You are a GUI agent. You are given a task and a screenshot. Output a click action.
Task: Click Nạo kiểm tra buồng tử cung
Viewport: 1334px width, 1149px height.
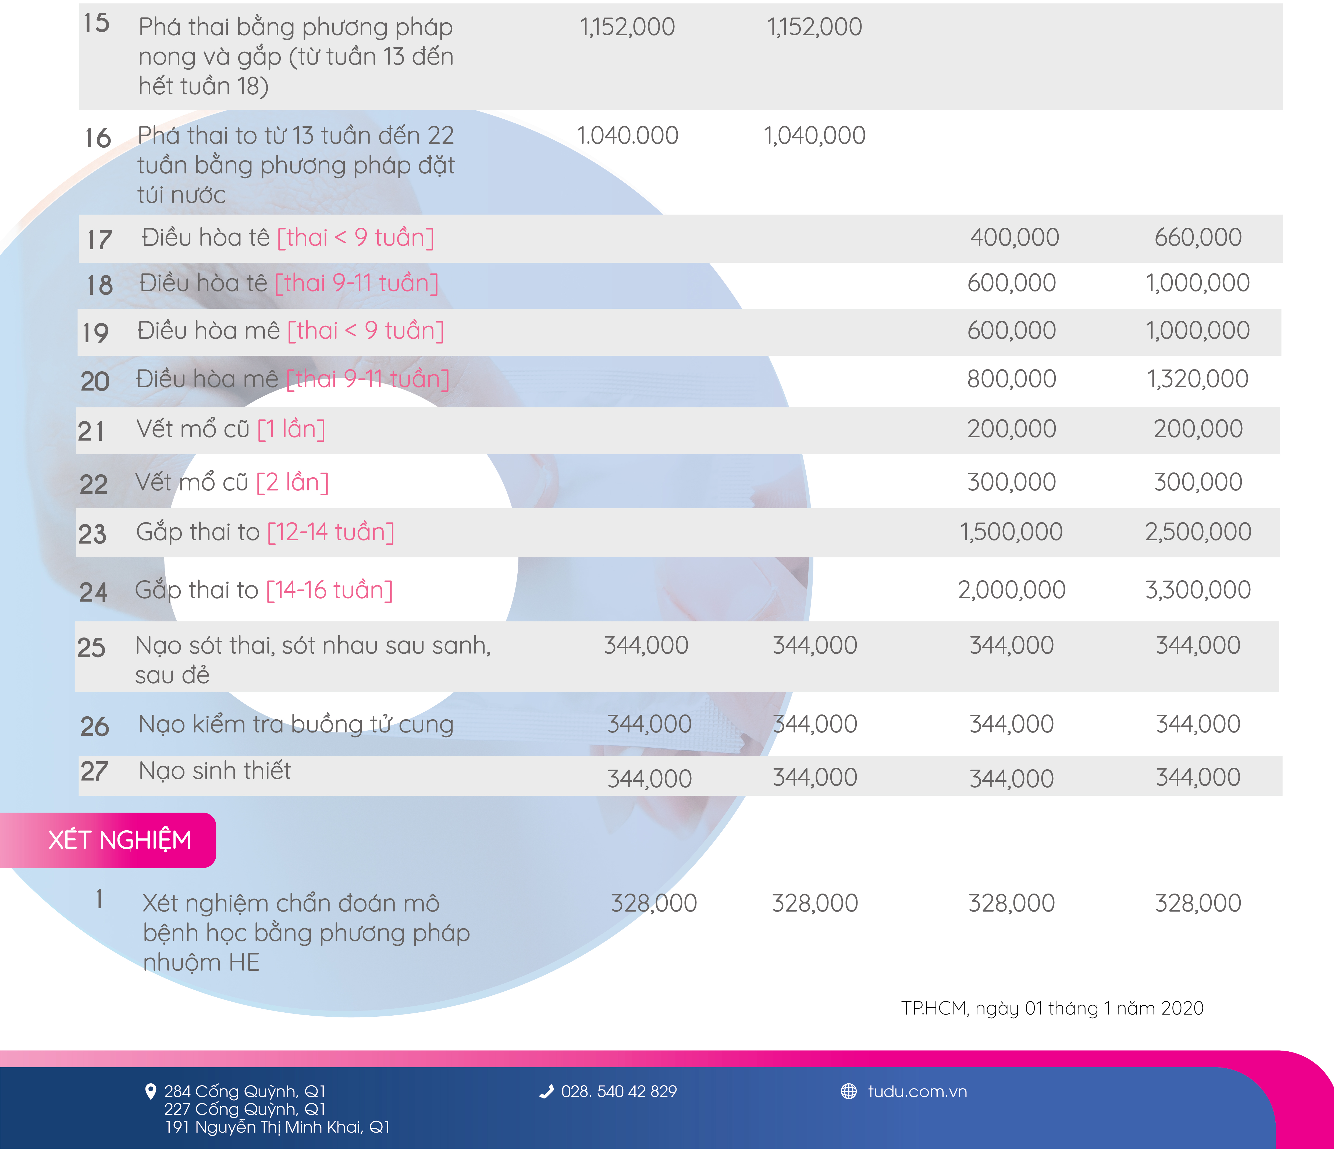tap(296, 725)
